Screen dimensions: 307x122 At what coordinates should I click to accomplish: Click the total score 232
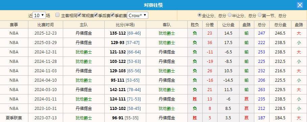coord(262,71)
